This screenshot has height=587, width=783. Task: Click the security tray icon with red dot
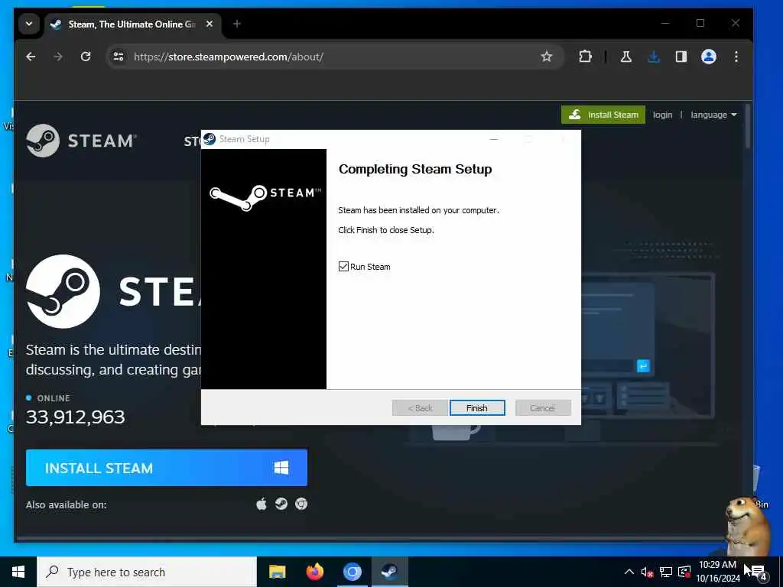click(x=684, y=572)
